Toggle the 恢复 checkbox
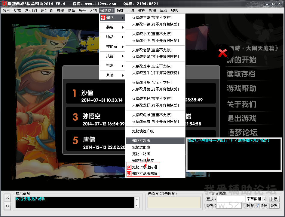 pos(244,206)
